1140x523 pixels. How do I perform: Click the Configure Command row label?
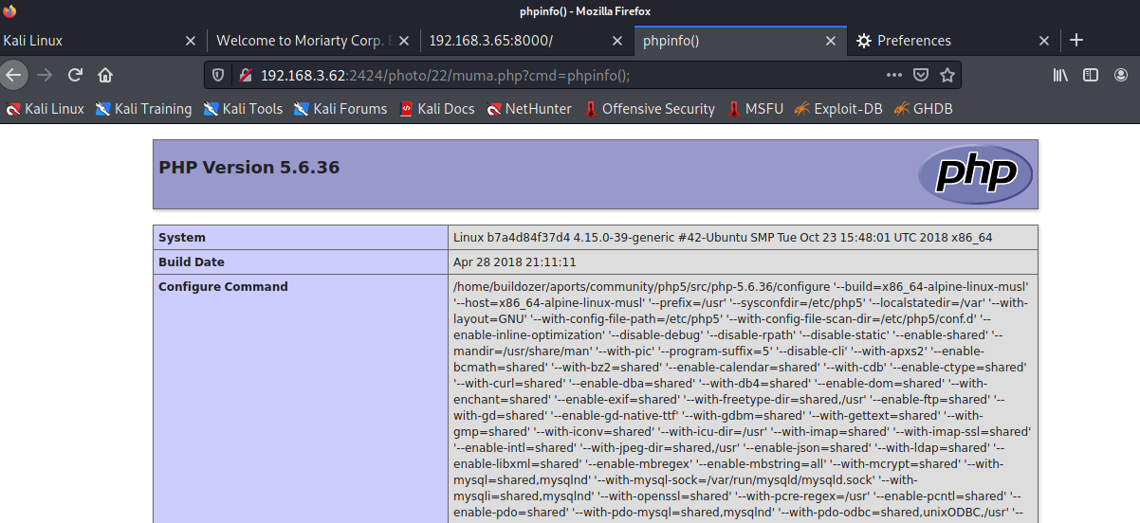[223, 286]
